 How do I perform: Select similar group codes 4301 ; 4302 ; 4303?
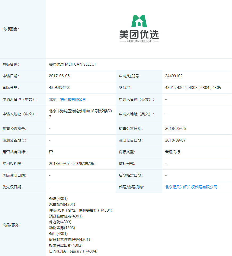(x=181, y=88)
